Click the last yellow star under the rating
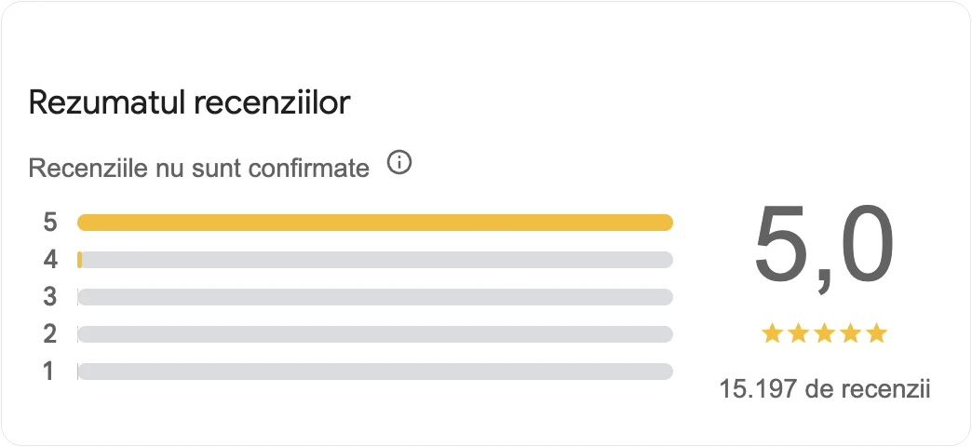972x447 pixels. coord(876,334)
